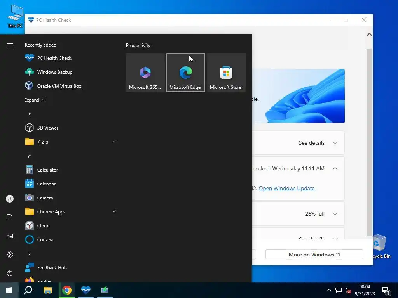Open the Microsoft Edge tile

[x=185, y=73]
